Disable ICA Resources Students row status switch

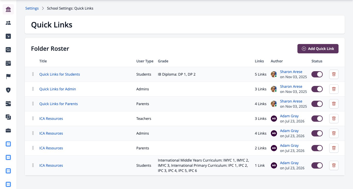(317, 165)
